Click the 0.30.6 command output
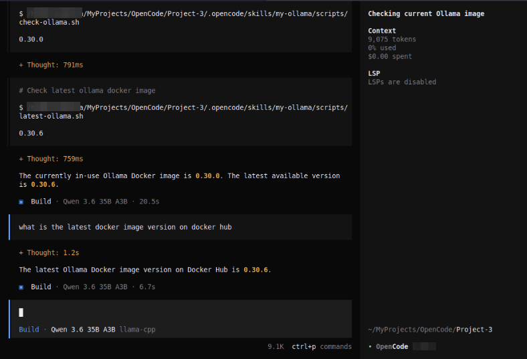 coord(31,133)
